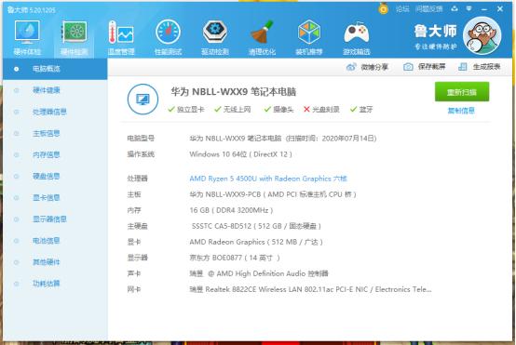Select 显卡信息 in sidebar
The image size is (516, 345).
[x=46, y=198]
